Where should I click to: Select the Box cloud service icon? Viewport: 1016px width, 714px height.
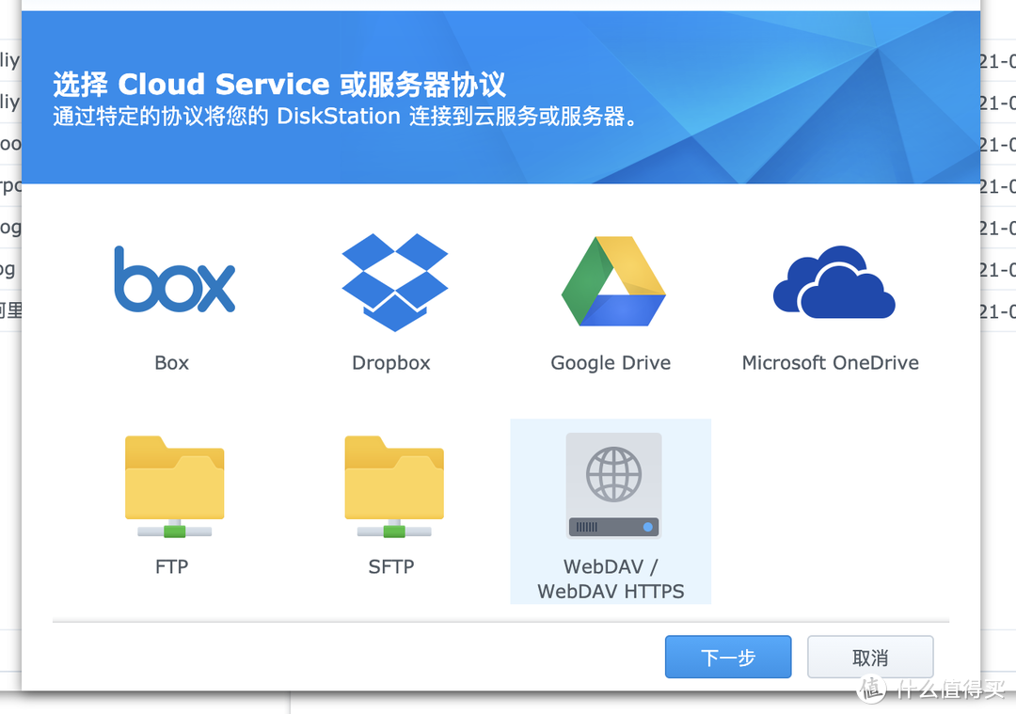coord(174,279)
